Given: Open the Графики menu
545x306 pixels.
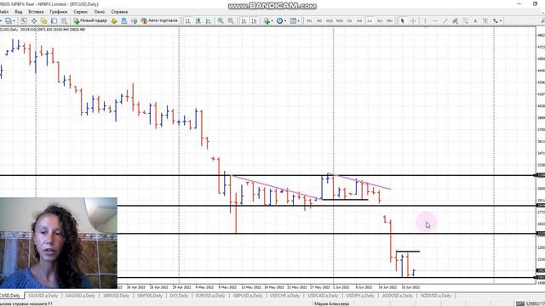Looking at the screenshot, I should [59, 12].
